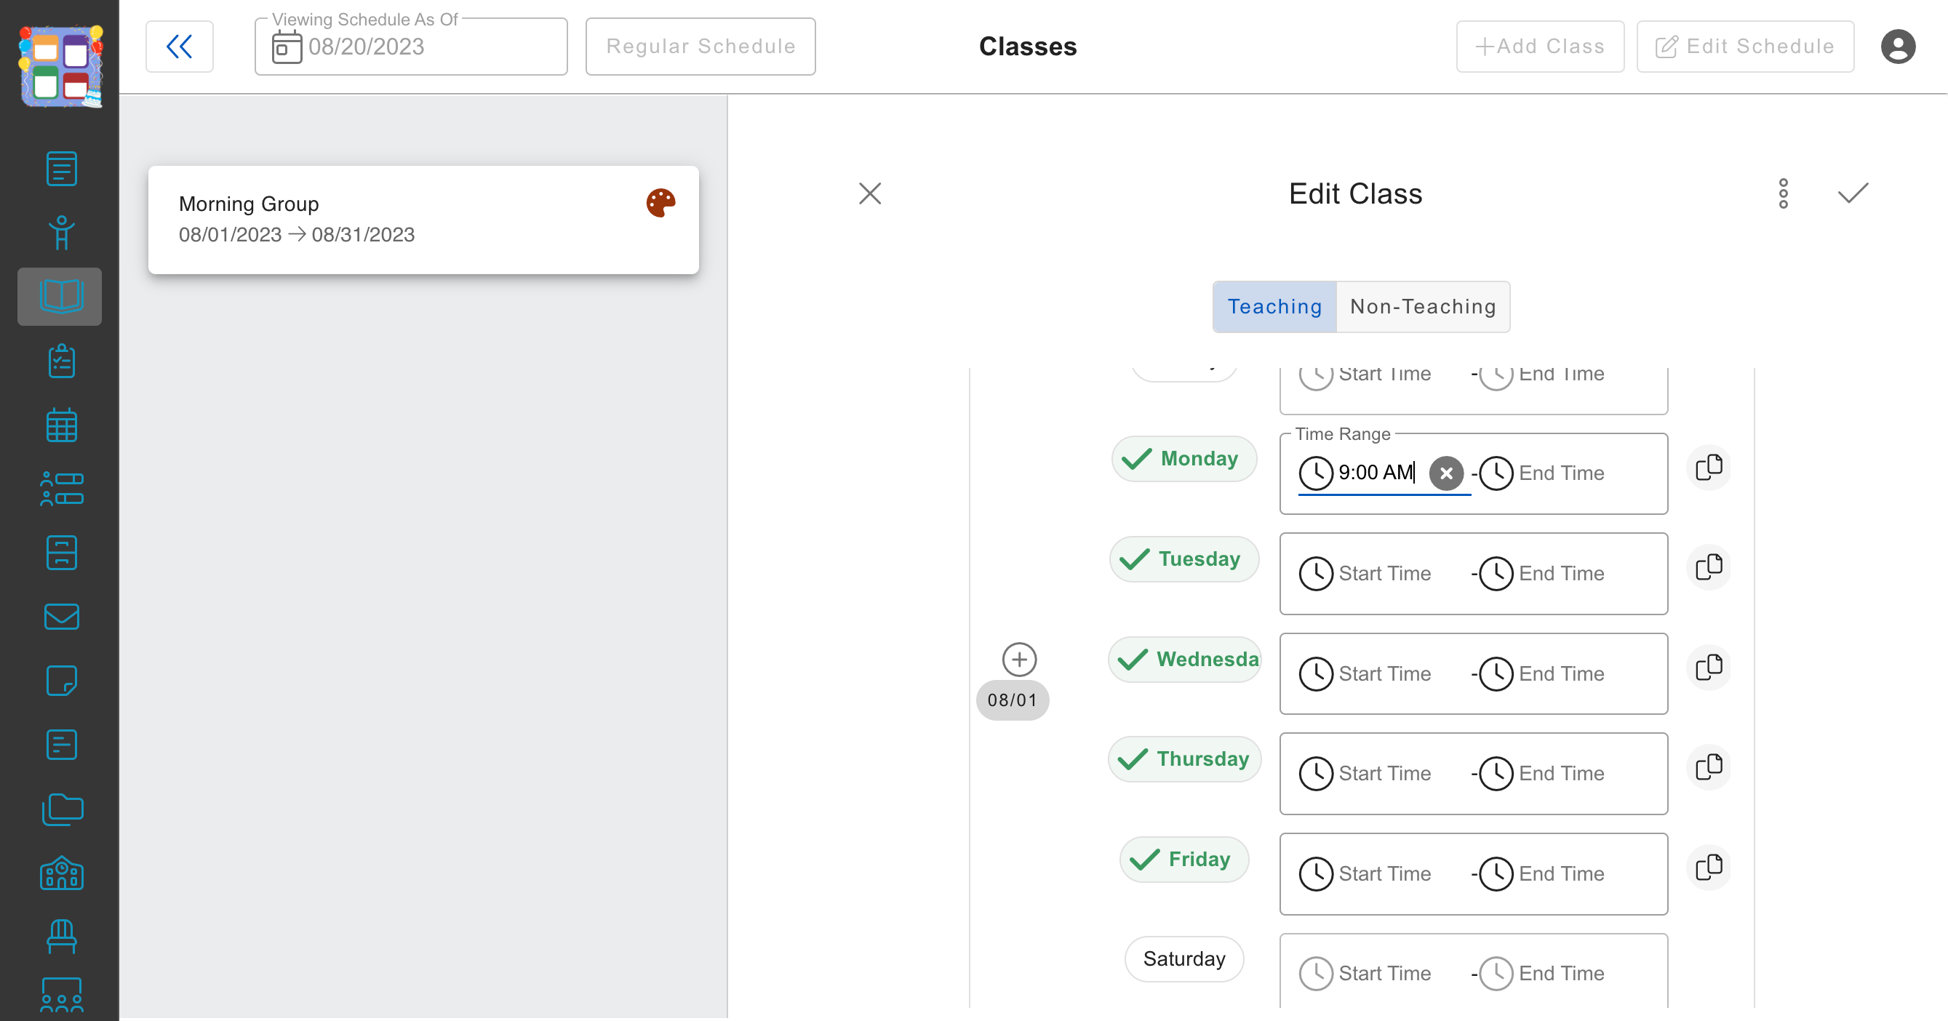
Task: Toggle the Tuesday day chip
Action: (x=1183, y=559)
